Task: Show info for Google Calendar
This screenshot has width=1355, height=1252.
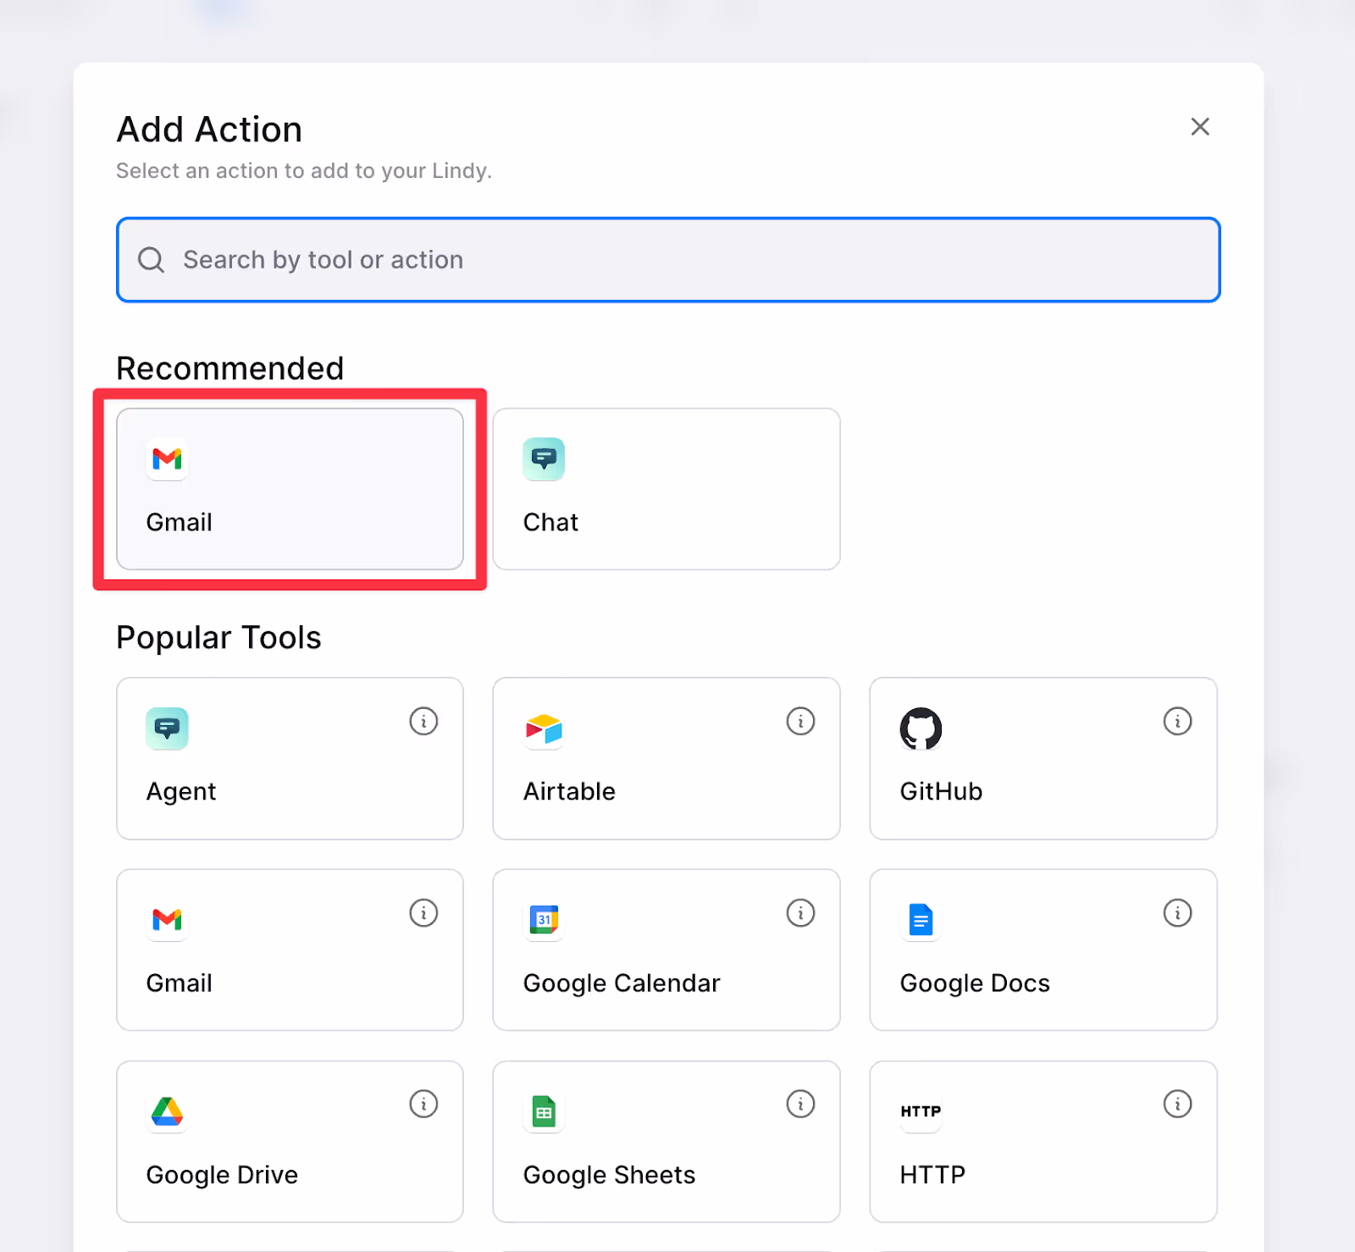Action: tap(800, 912)
